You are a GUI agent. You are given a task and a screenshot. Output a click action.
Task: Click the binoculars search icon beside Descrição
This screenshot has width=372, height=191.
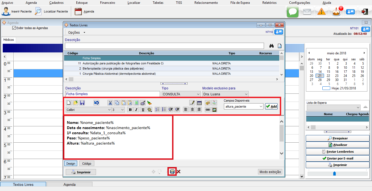pos(271,46)
